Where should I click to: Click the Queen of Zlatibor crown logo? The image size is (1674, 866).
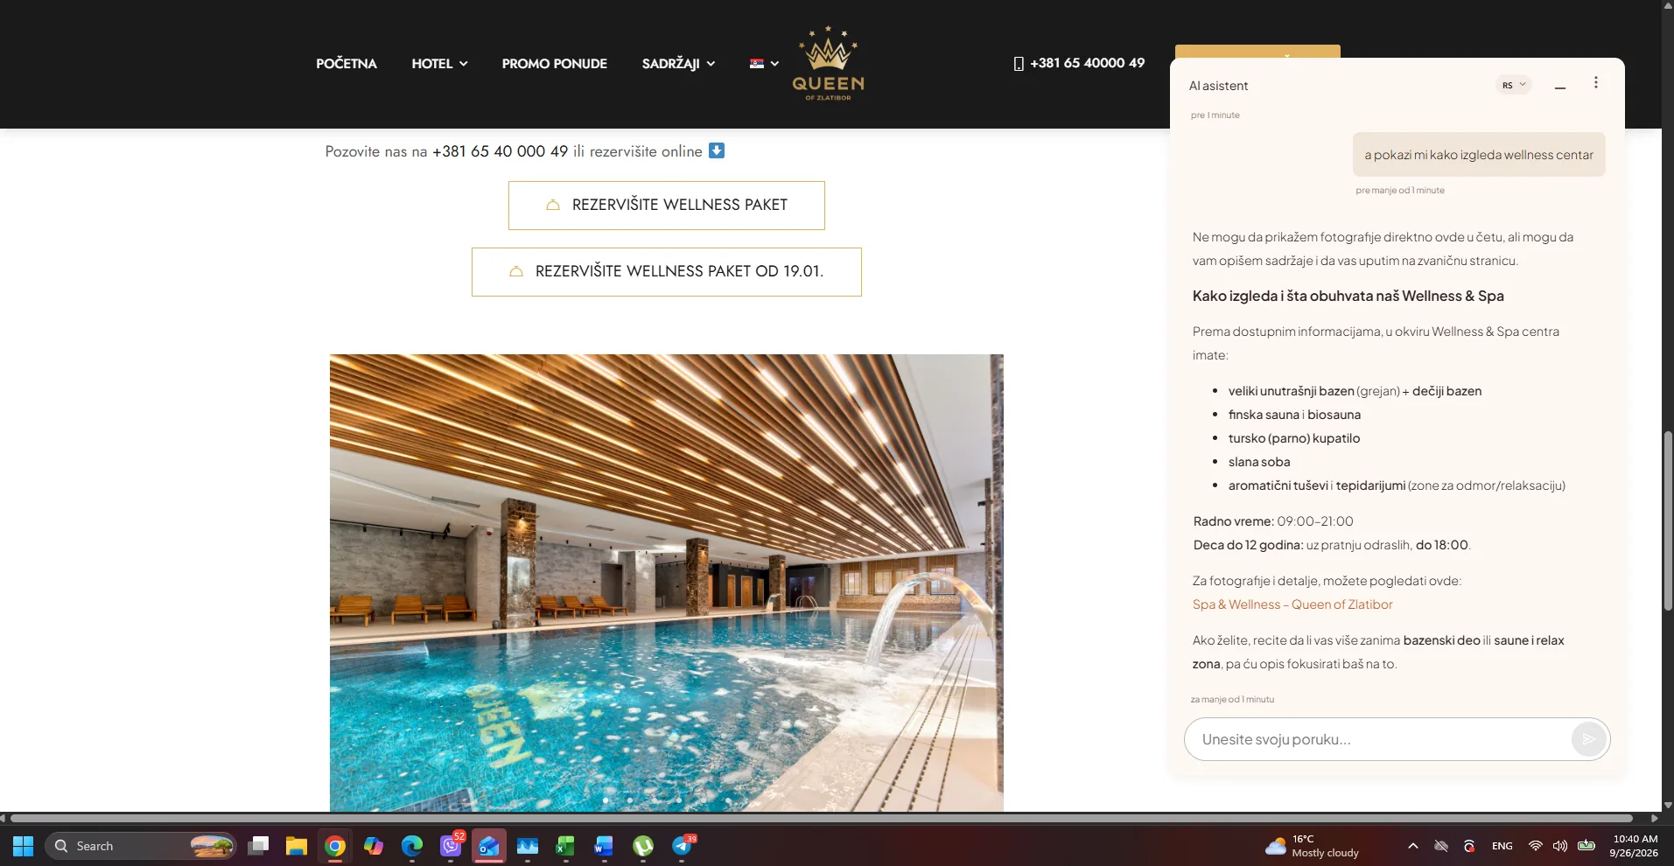pos(828,64)
